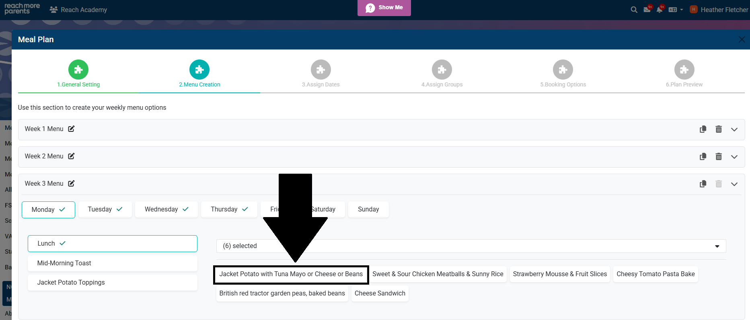
Task: Rename Week 3 Menu via its edit icon
Action: point(71,184)
